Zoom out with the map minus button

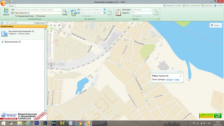tap(51, 60)
